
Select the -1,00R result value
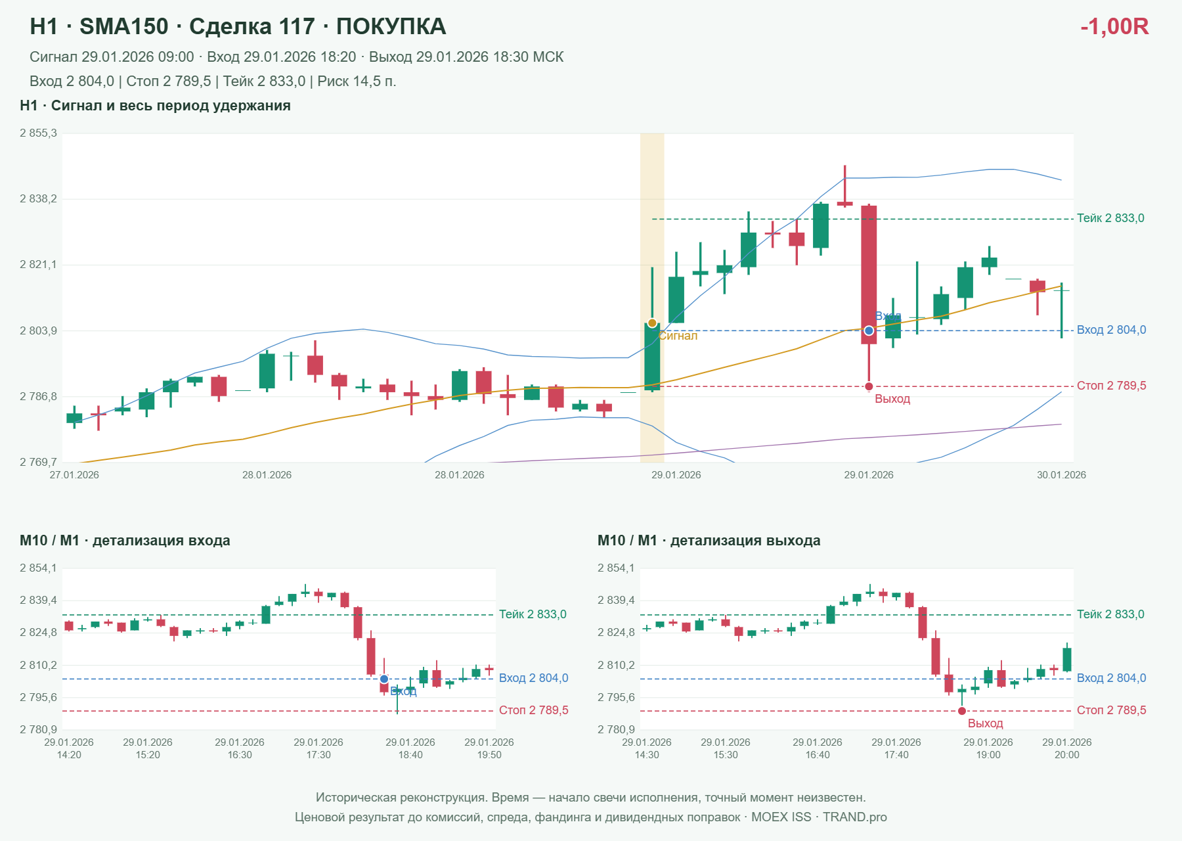[1114, 27]
